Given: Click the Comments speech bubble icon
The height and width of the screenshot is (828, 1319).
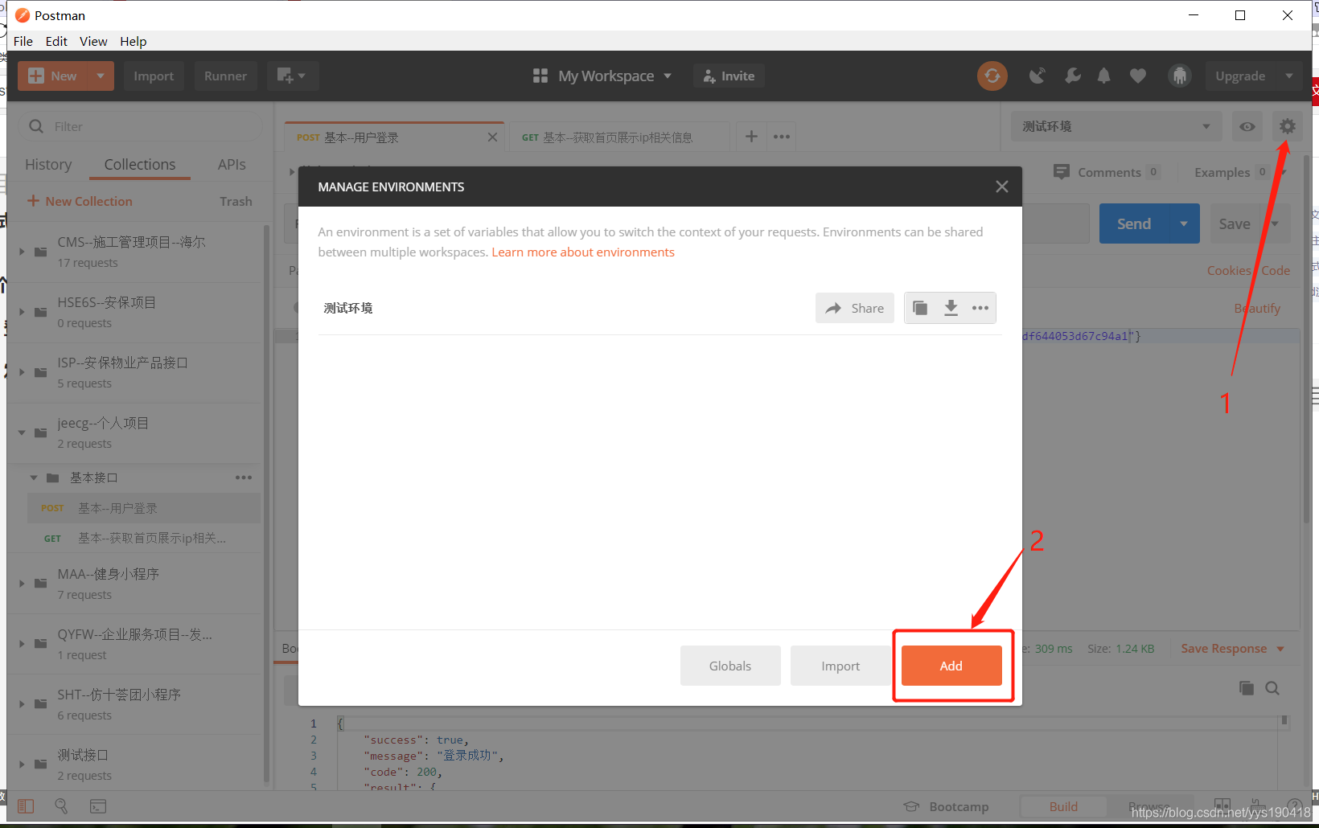Looking at the screenshot, I should pyautogui.click(x=1062, y=172).
